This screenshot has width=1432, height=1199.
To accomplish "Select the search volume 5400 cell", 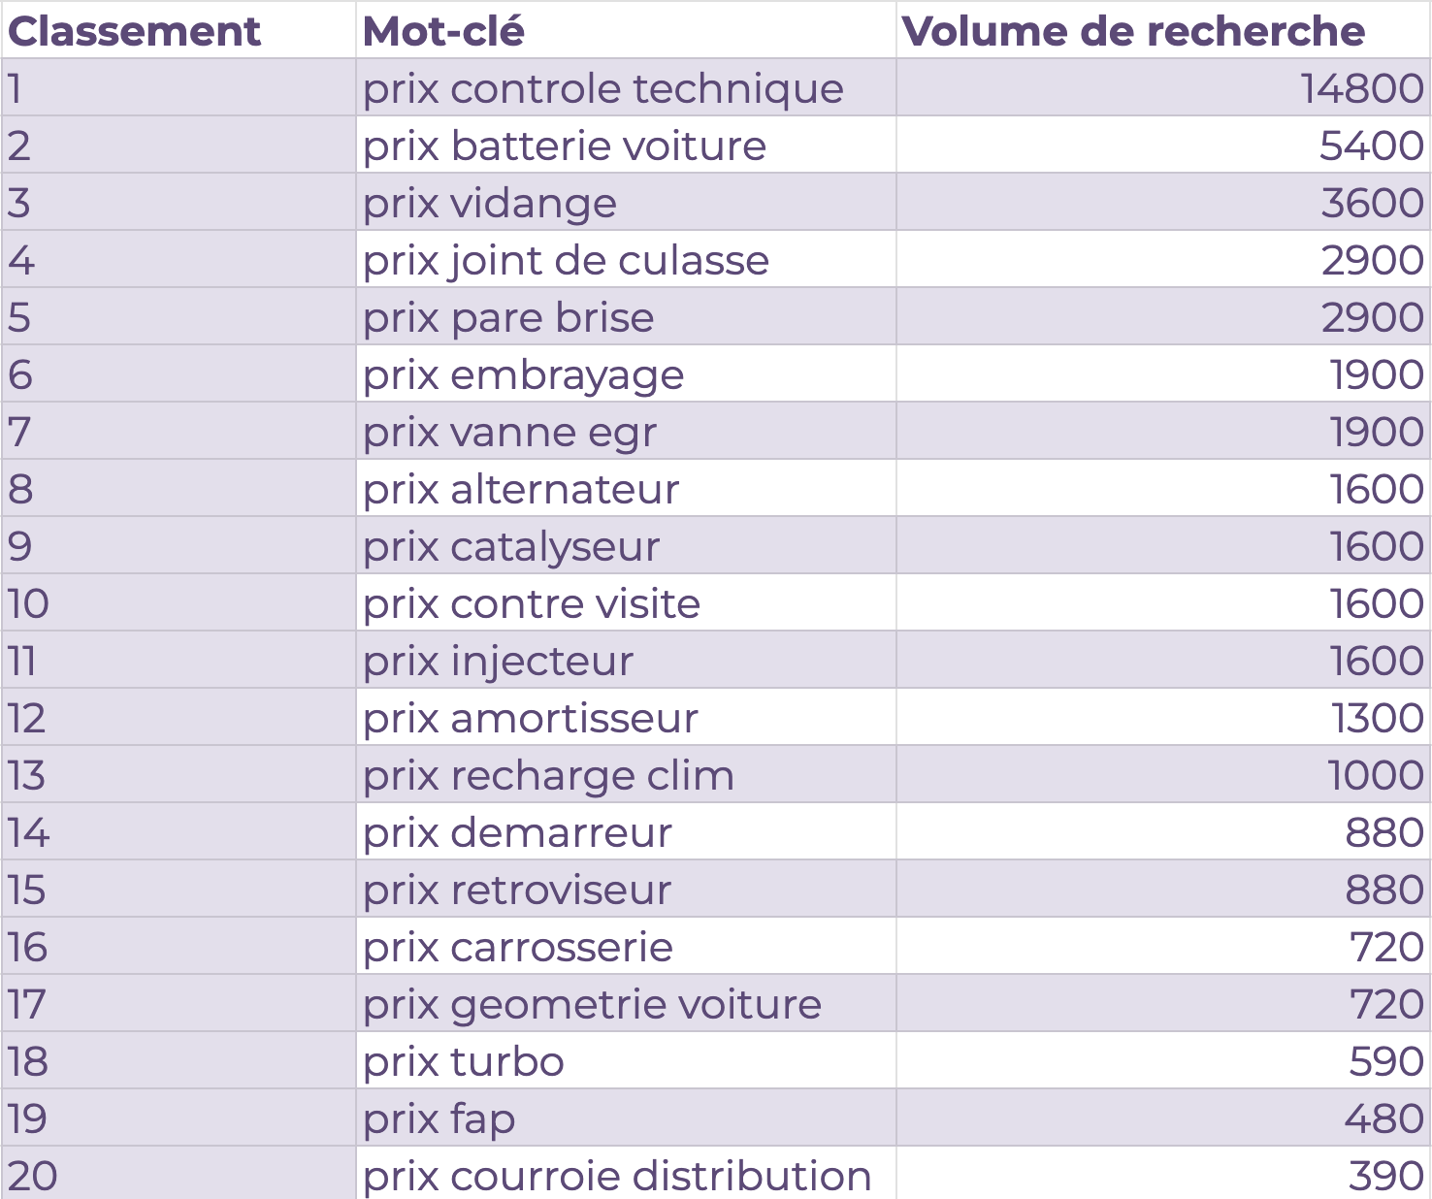I will point(1371,146).
